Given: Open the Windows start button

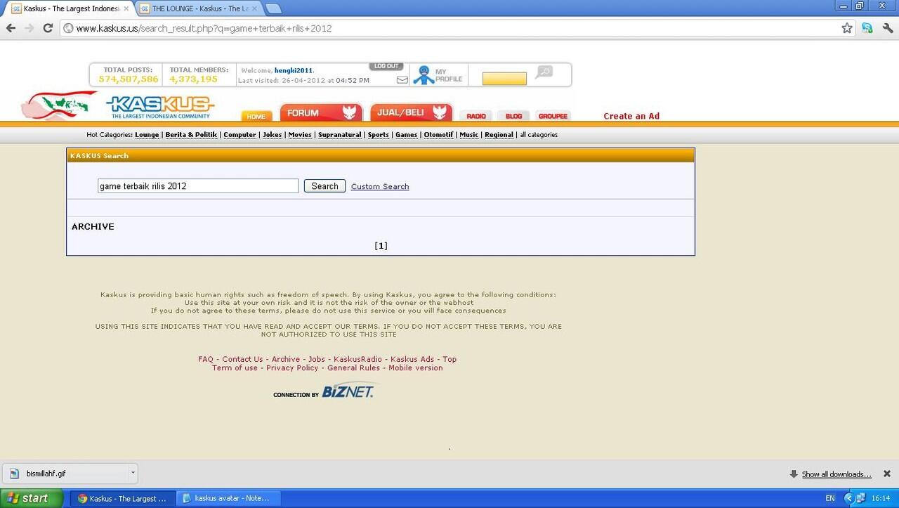Looking at the screenshot, I should (32, 498).
